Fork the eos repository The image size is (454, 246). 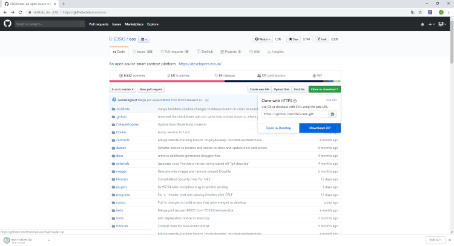(x=321, y=39)
